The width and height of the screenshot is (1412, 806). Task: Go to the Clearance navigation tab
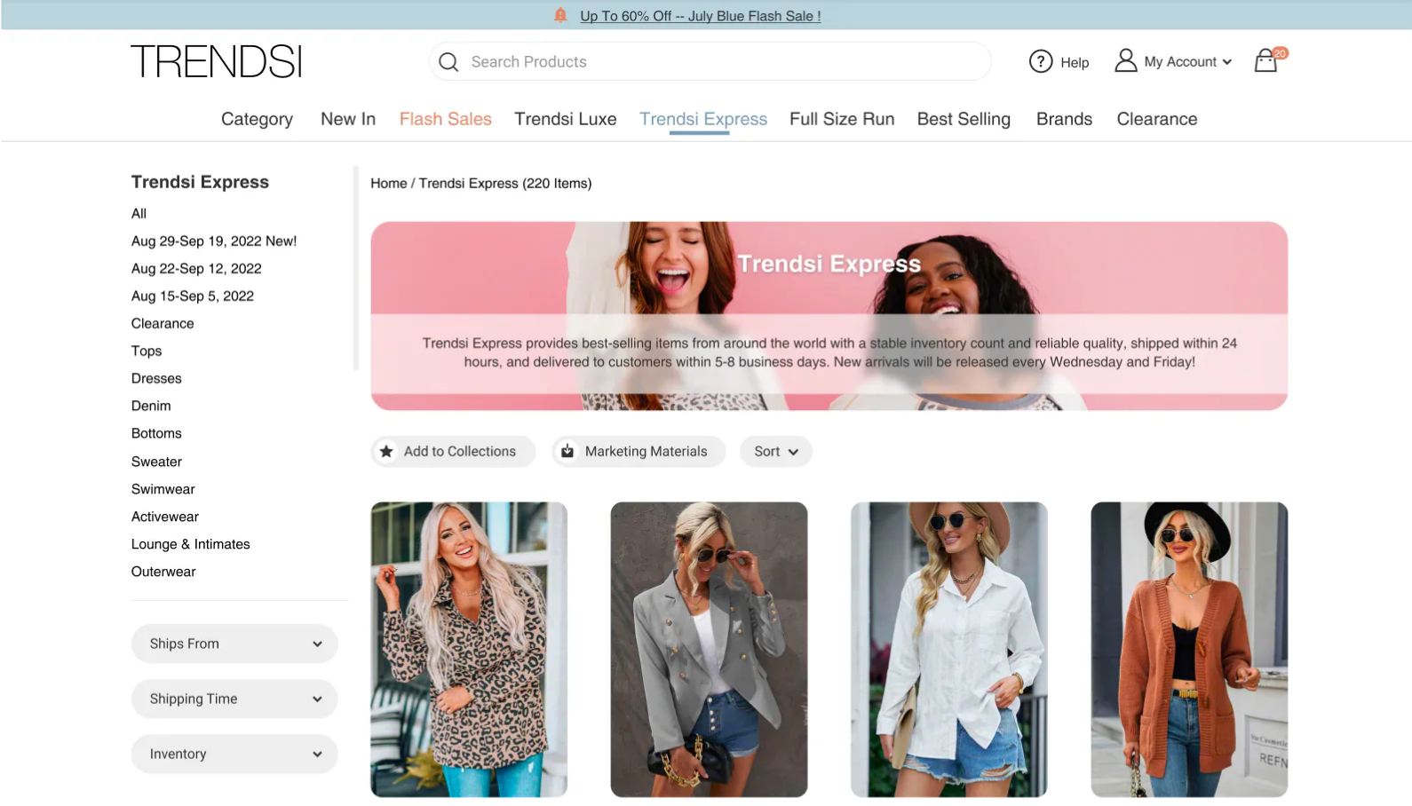pyautogui.click(x=1156, y=119)
